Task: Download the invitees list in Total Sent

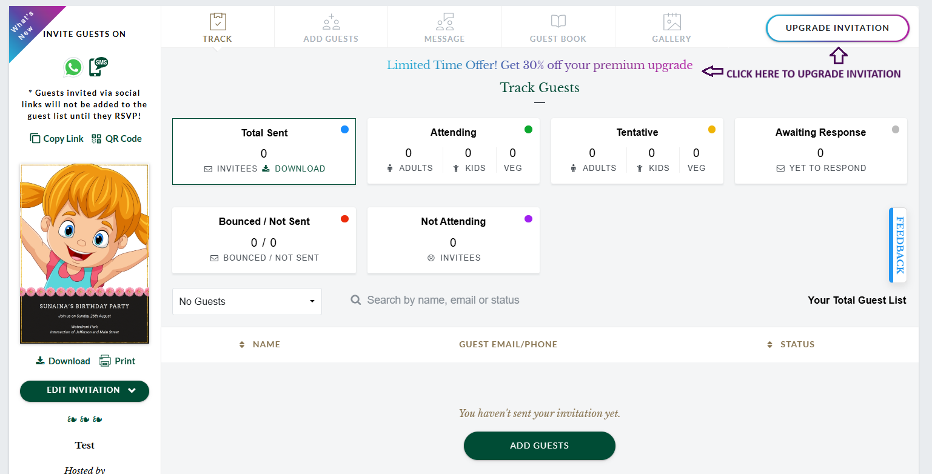Action: point(294,169)
